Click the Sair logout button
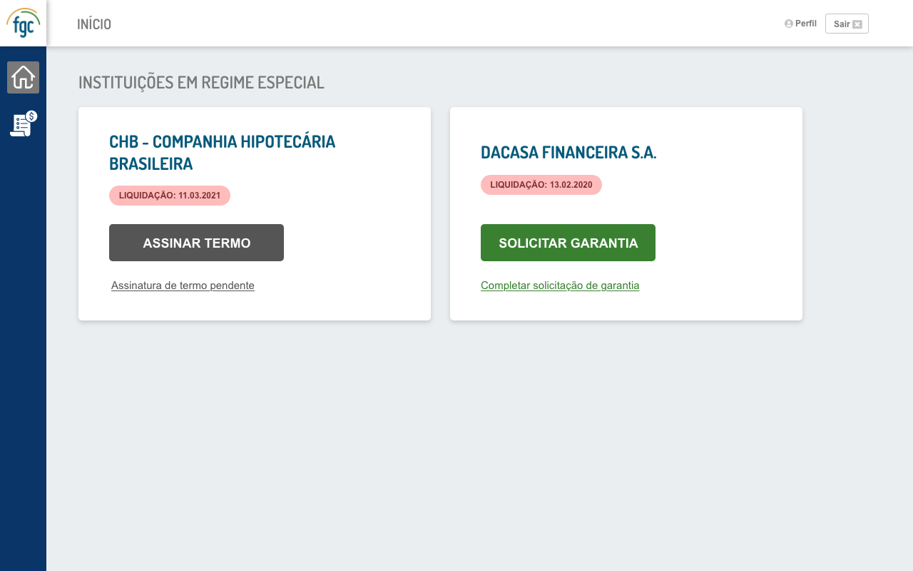The width and height of the screenshot is (913, 571). pyautogui.click(x=847, y=24)
